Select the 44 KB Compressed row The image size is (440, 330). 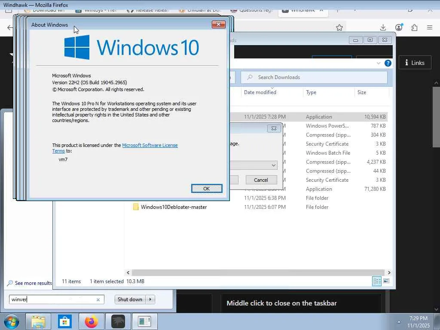(335, 171)
